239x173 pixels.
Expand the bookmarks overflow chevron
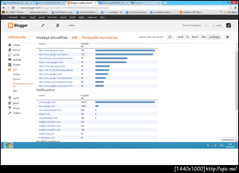(221, 12)
